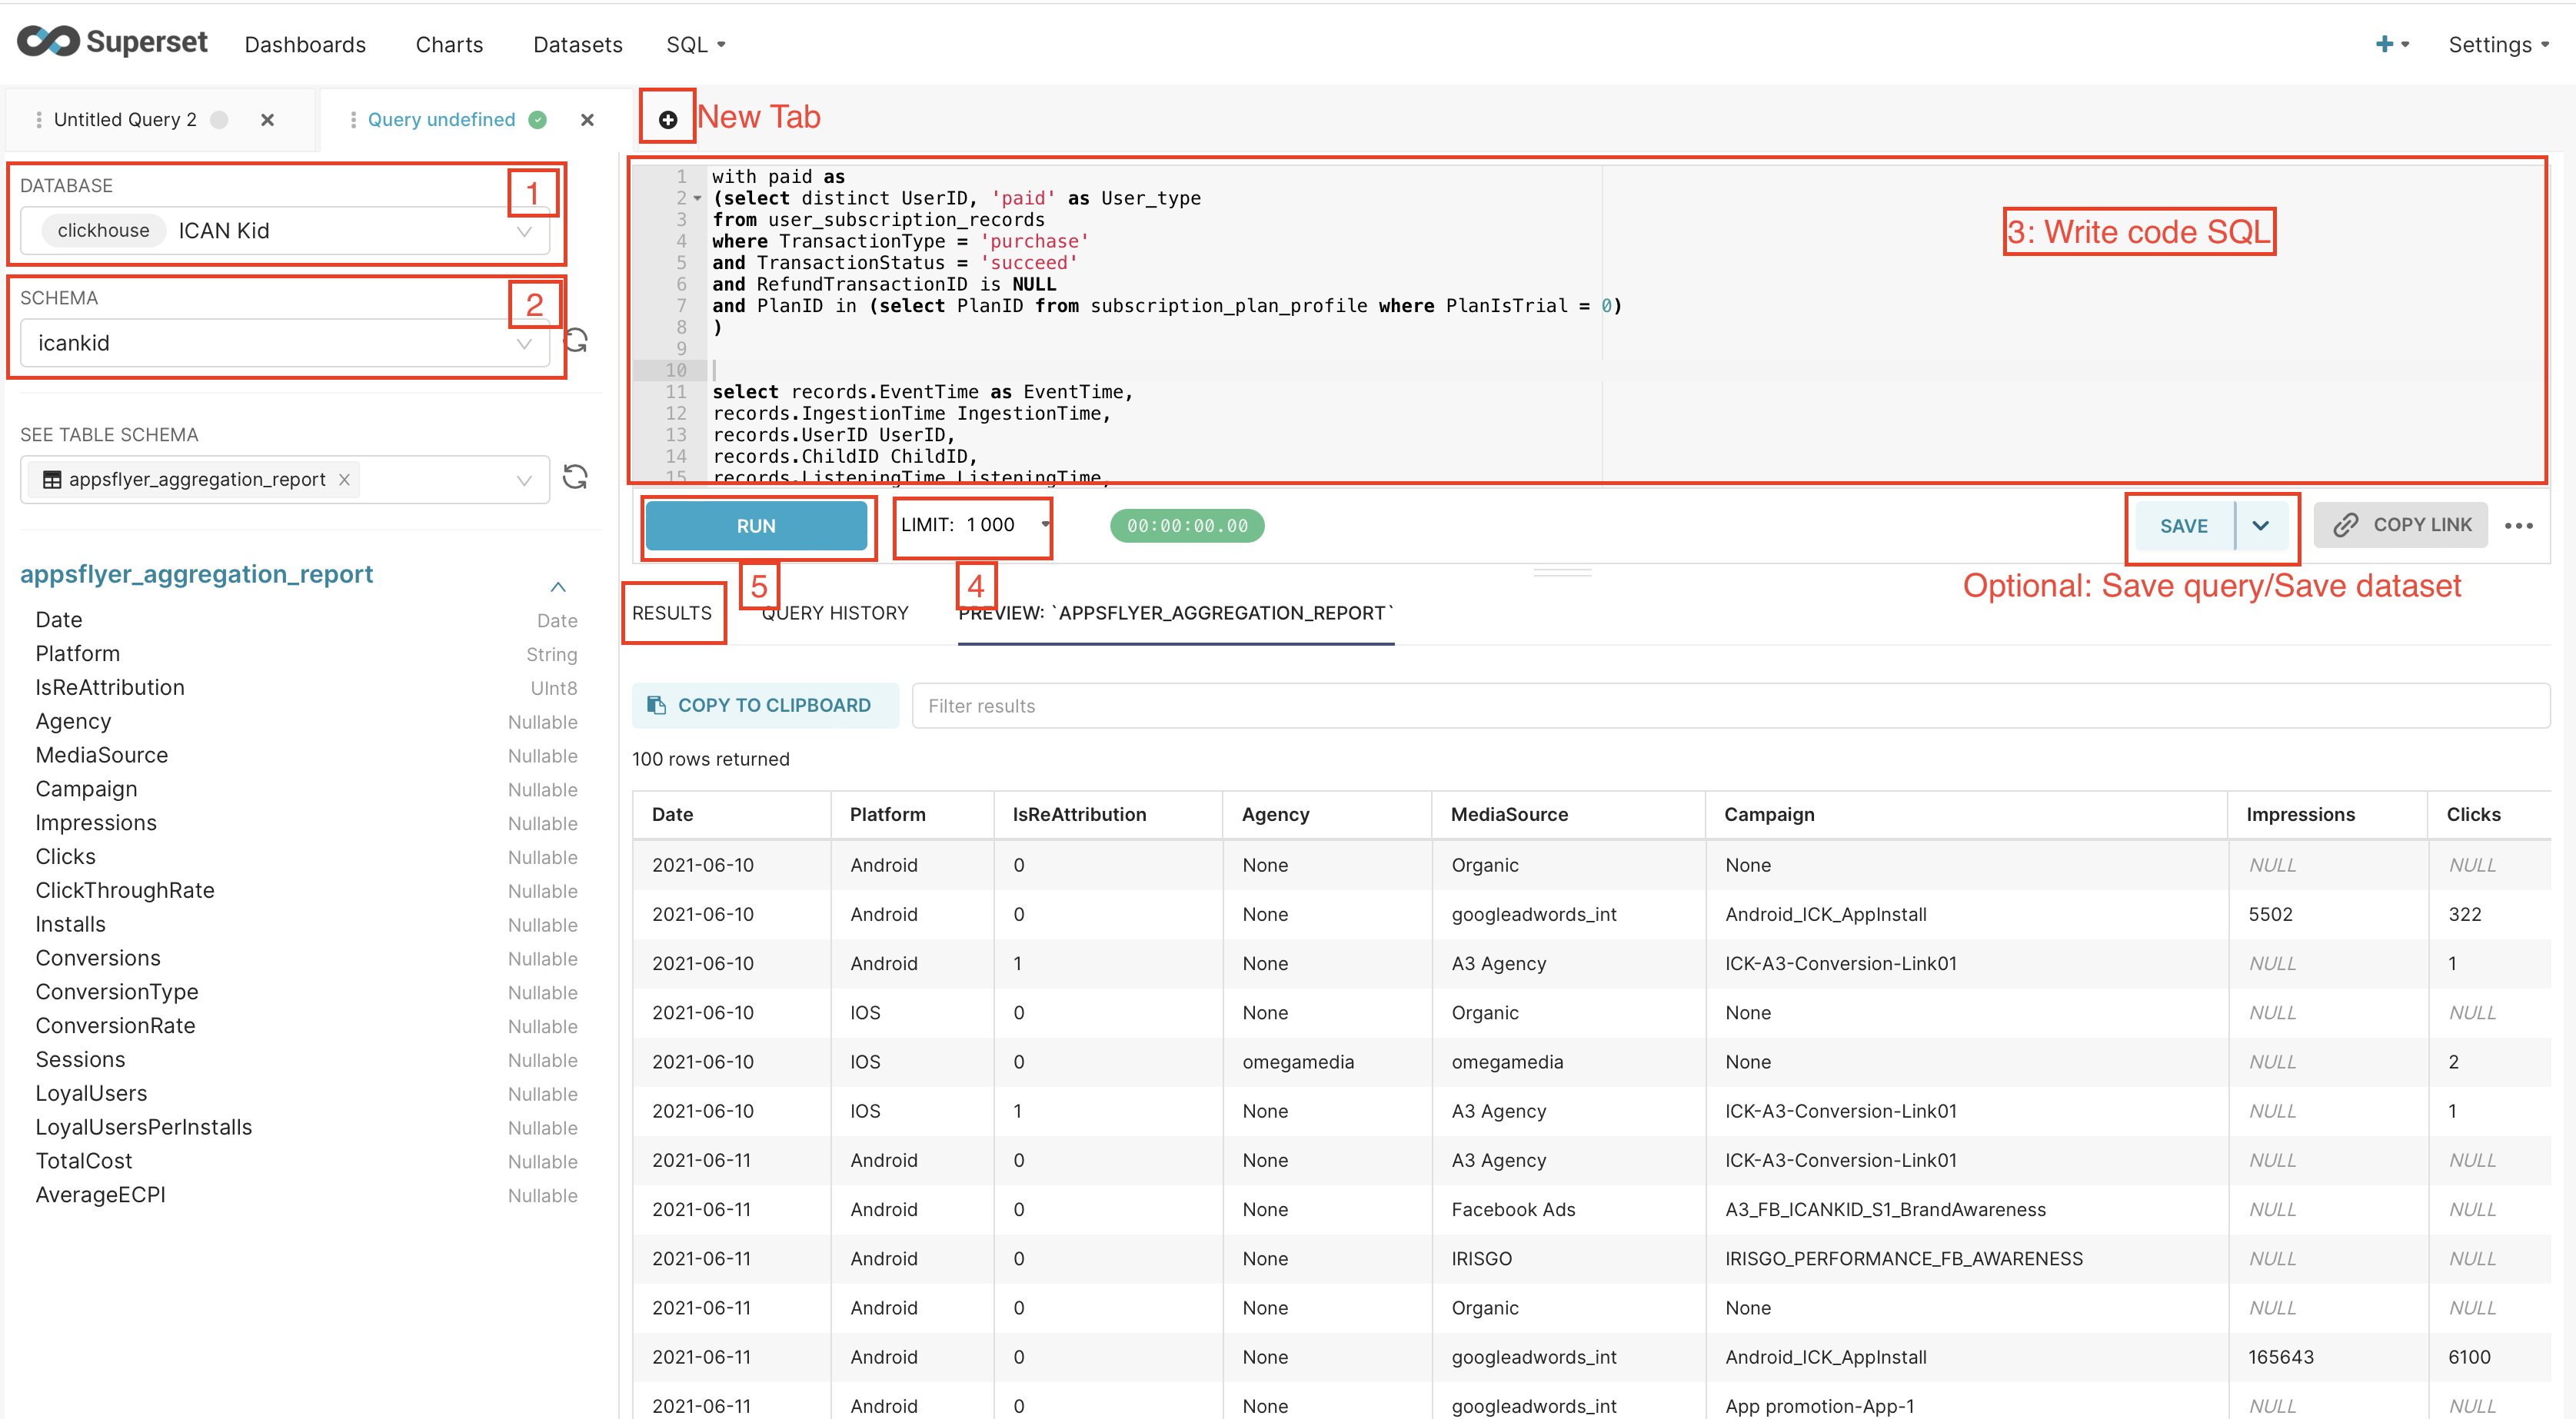This screenshot has height=1419, width=2576.
Task: Go to Charts in navigation
Action: coord(449,45)
